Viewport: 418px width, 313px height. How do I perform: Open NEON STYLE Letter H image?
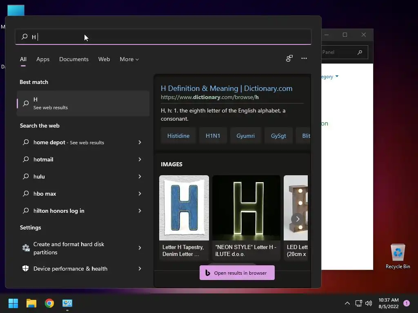246,208
